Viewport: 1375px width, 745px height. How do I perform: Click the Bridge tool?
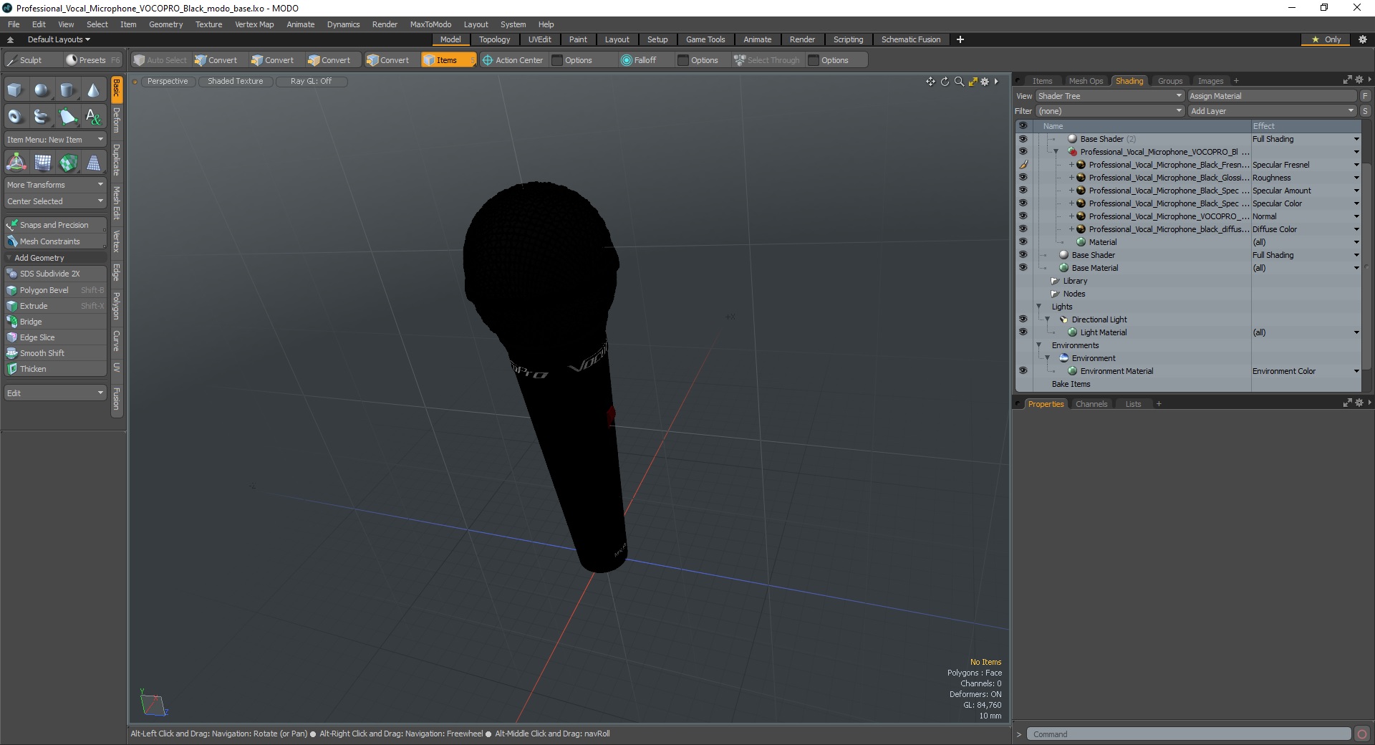(x=56, y=322)
